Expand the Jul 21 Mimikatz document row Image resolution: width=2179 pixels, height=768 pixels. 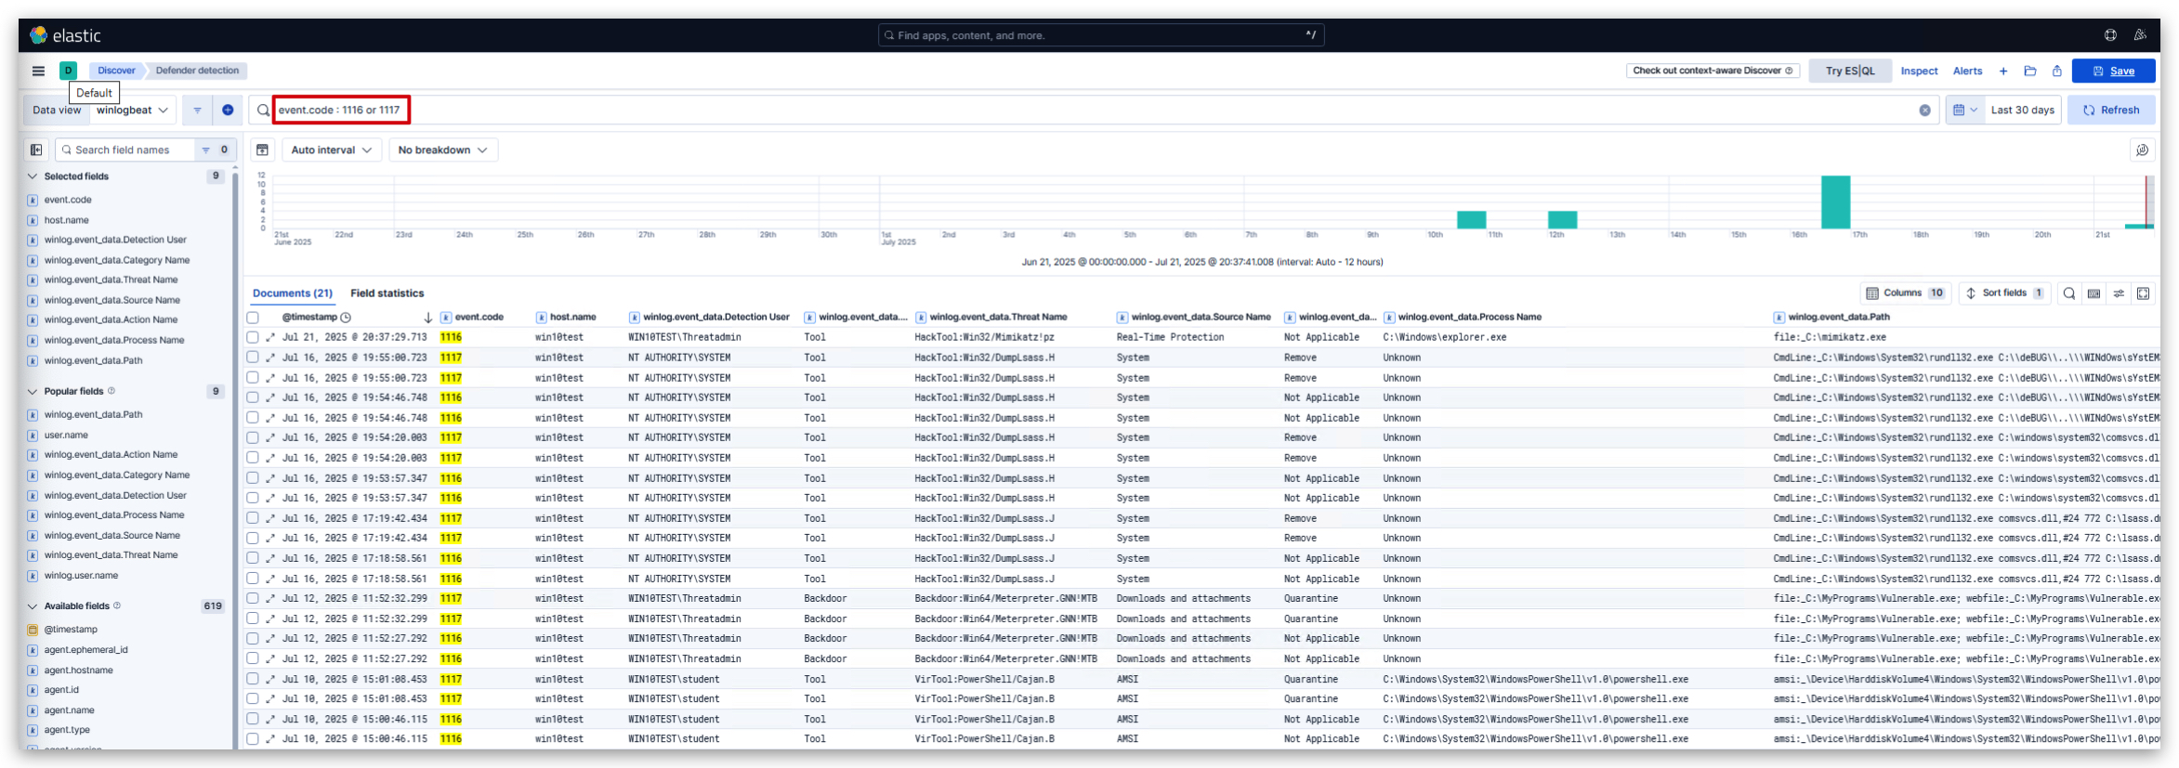(270, 337)
